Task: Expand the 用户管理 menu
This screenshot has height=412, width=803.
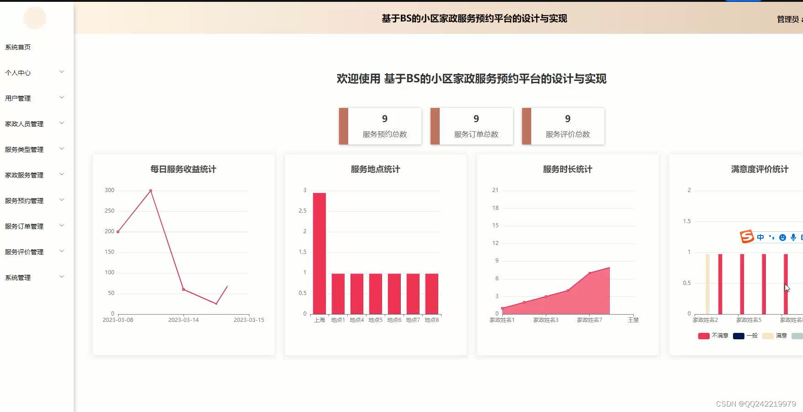Action: 18,97
